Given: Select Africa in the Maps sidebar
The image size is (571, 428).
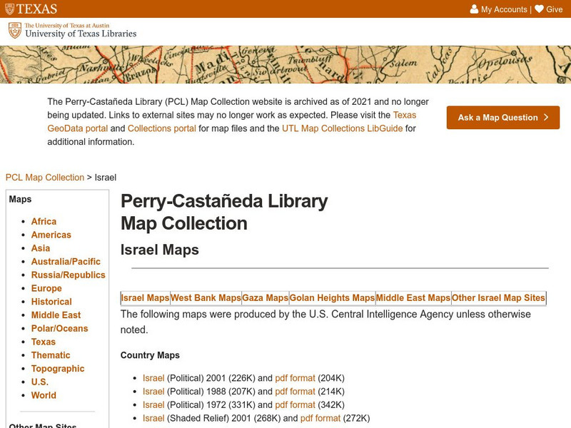Looking at the screenshot, I should 44,222.
